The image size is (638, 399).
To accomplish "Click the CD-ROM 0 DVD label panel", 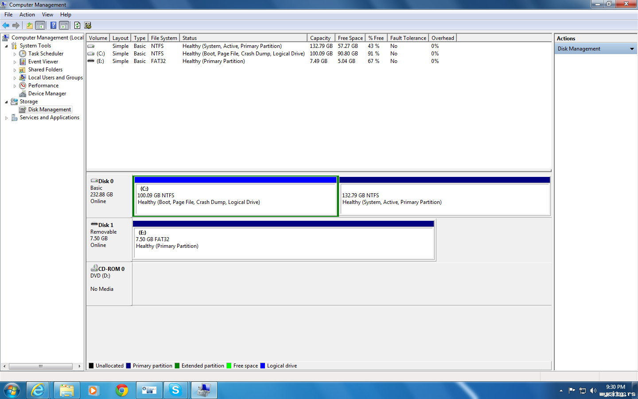I will click(x=109, y=283).
